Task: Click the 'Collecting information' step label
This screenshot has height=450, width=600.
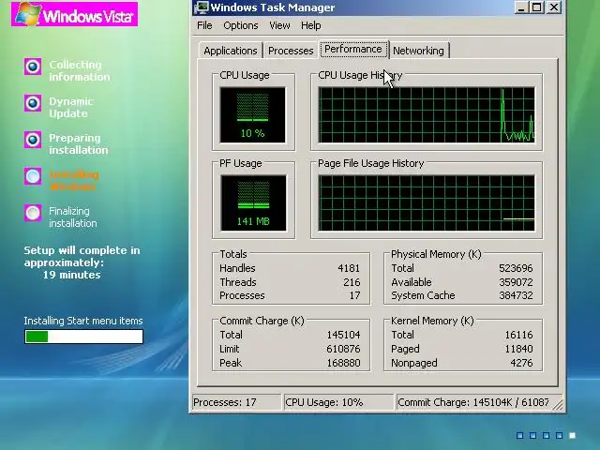Action: [x=79, y=71]
